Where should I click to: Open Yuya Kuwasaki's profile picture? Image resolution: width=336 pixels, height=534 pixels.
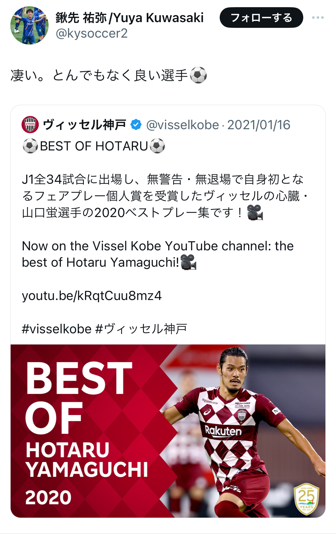tap(29, 25)
